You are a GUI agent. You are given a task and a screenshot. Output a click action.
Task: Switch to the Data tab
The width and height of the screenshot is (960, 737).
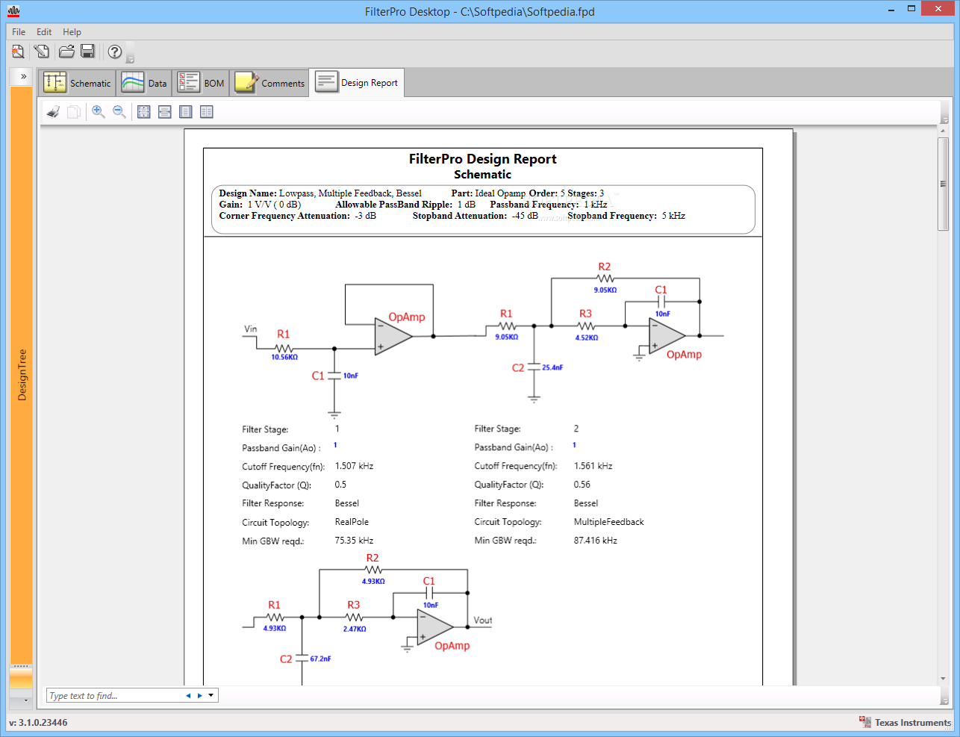pos(144,83)
